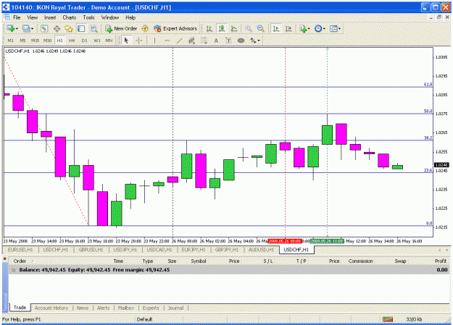453x325 pixels.
Task: Toggle the Auto Scroll chart icon
Action: [x=276, y=28]
